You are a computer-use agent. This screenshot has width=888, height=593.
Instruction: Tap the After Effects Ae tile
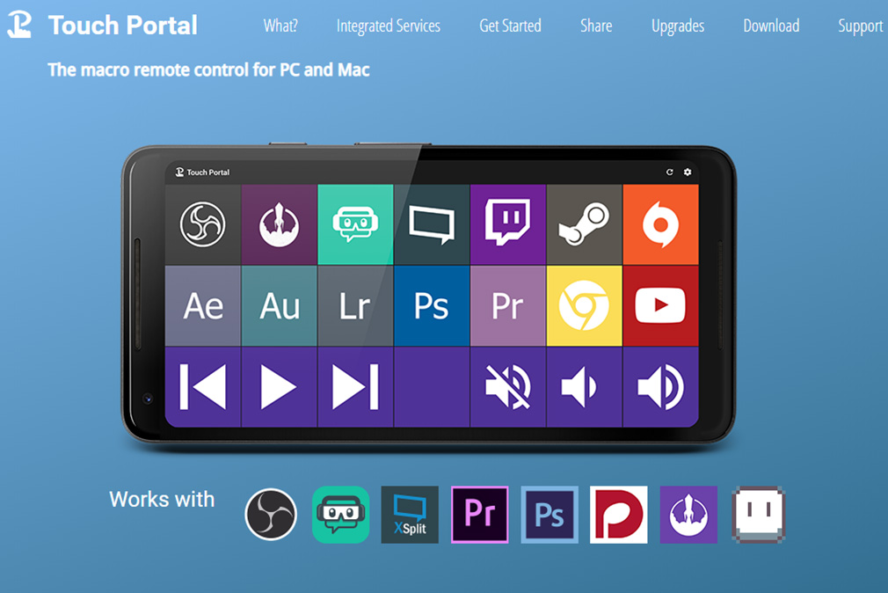(x=203, y=306)
